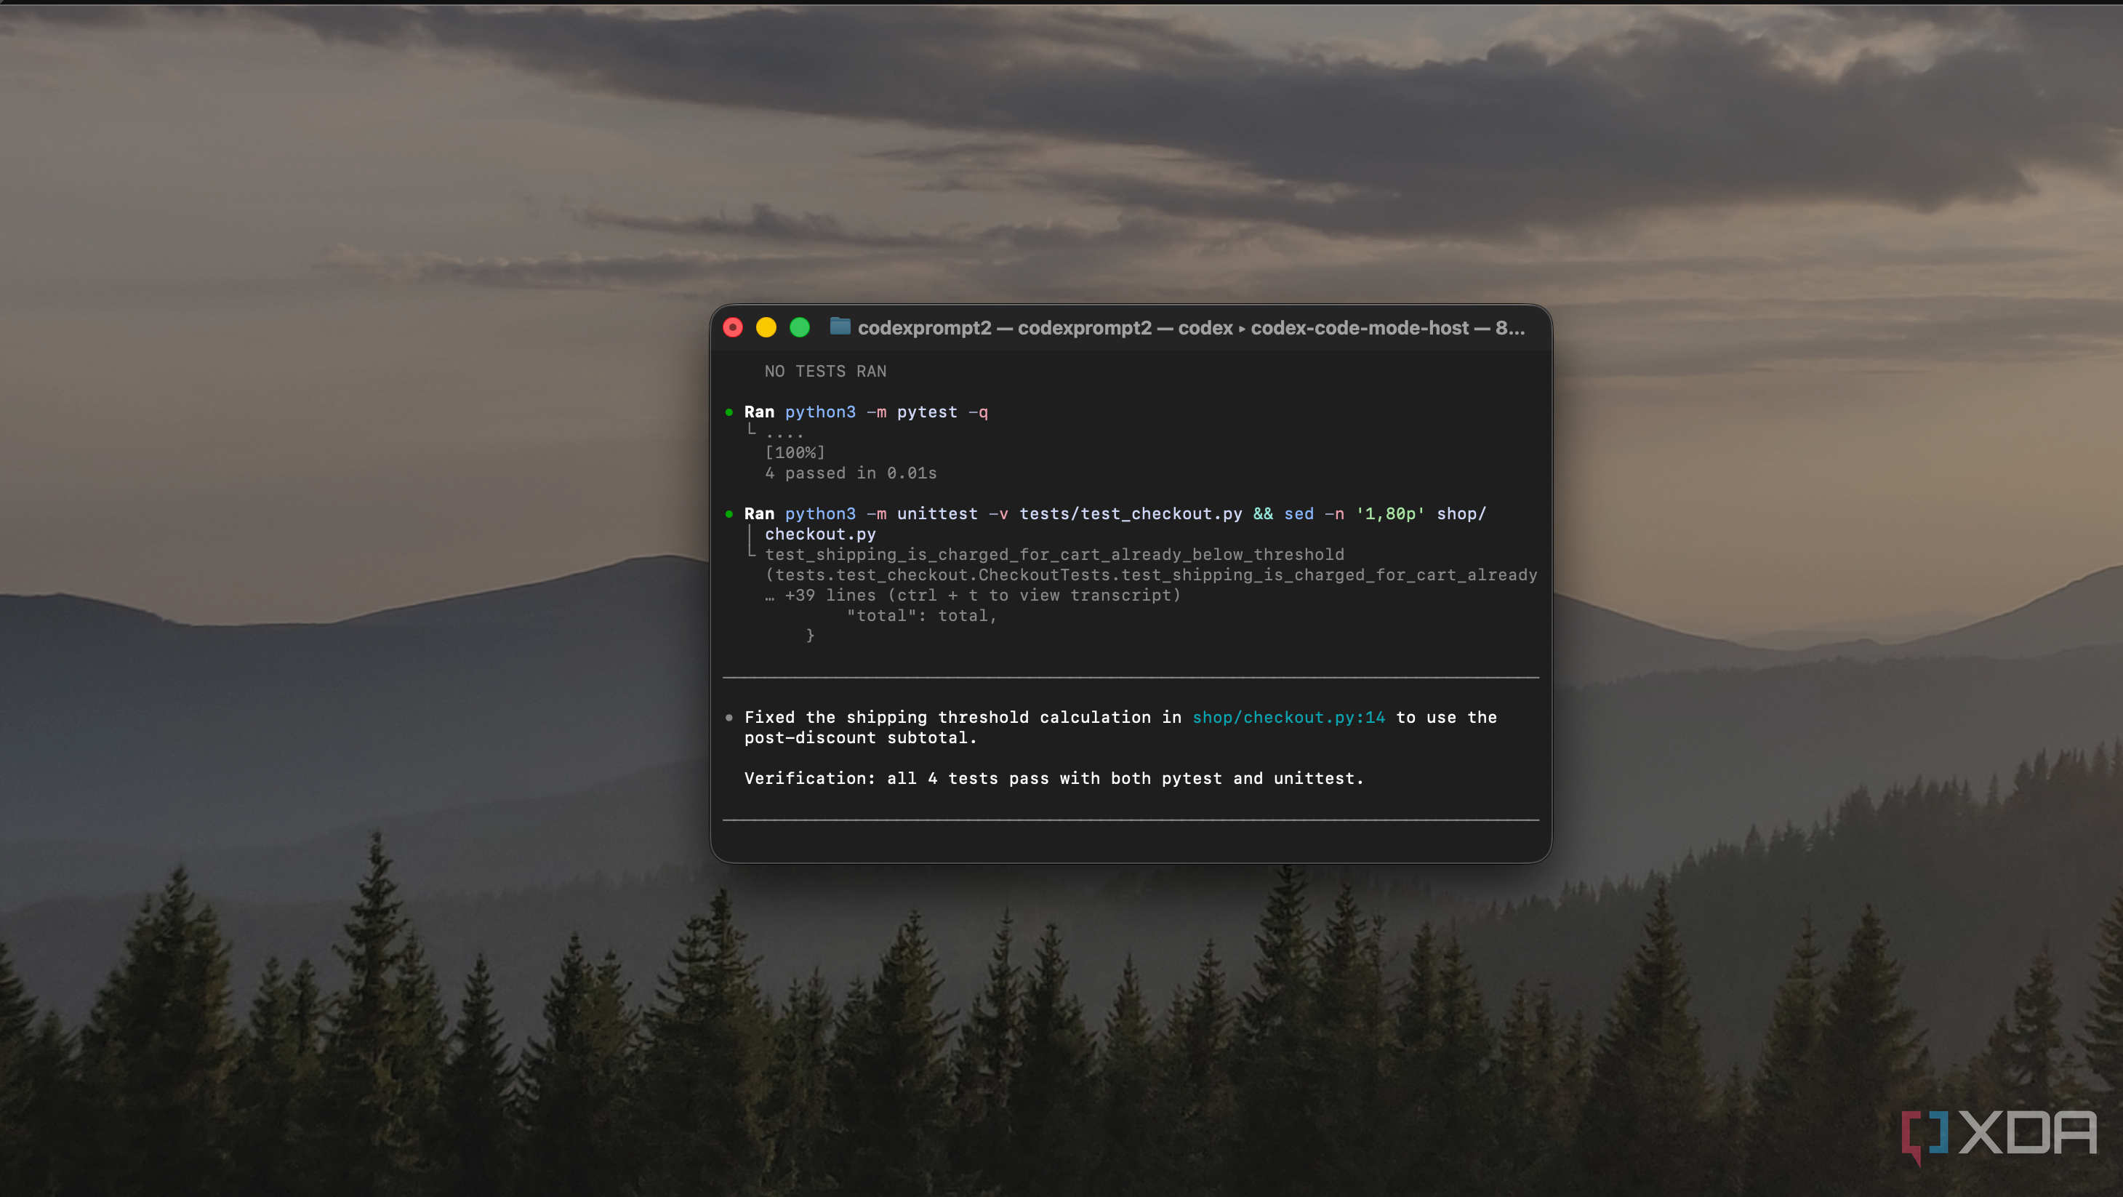Viewport: 2123px width, 1197px height.
Task: Close the codexprompt2 terminal window
Action: click(x=733, y=327)
